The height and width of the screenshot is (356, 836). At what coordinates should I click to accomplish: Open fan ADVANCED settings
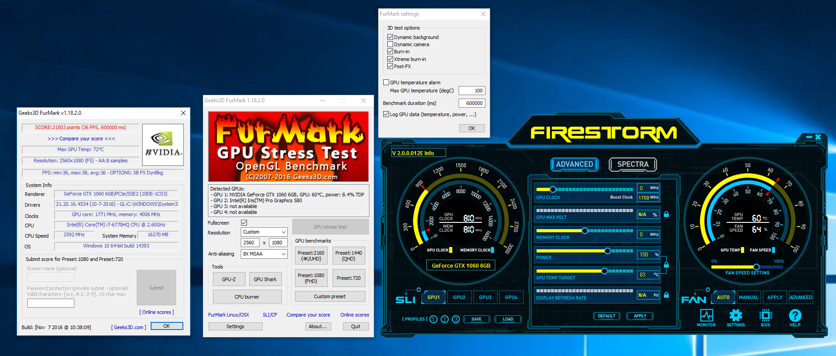pyautogui.click(x=801, y=297)
